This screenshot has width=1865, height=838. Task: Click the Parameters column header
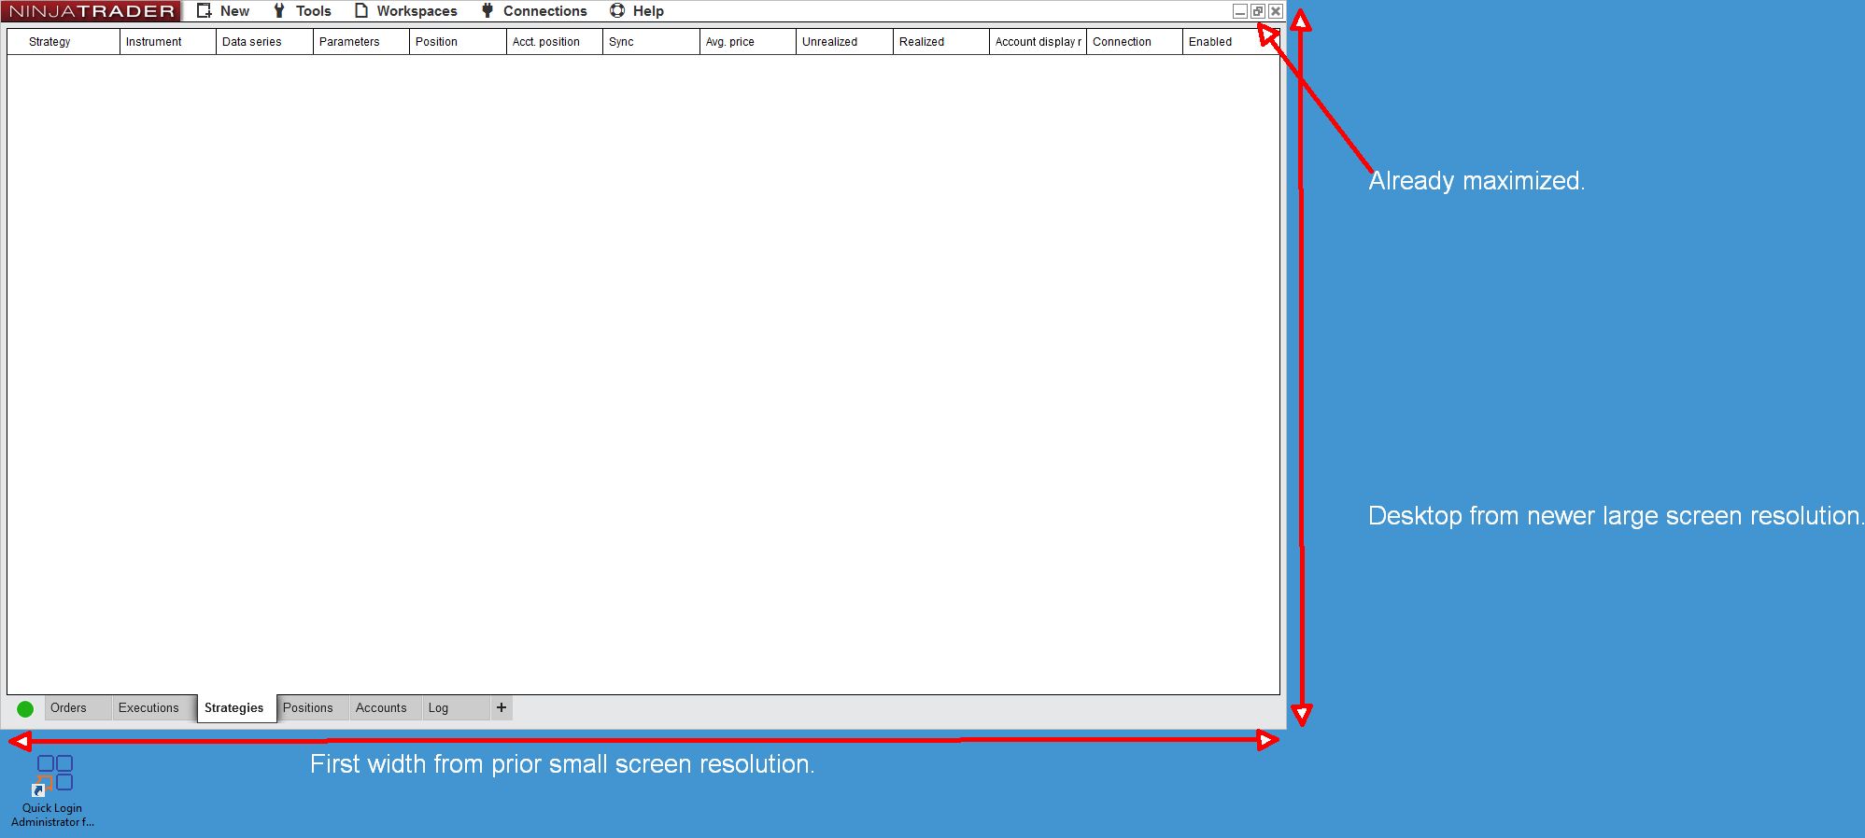361,42
